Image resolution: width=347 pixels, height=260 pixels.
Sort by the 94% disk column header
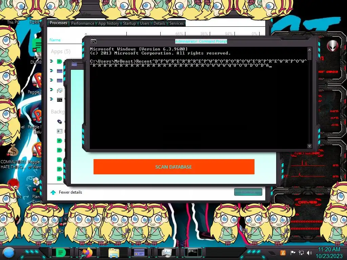click(229, 34)
